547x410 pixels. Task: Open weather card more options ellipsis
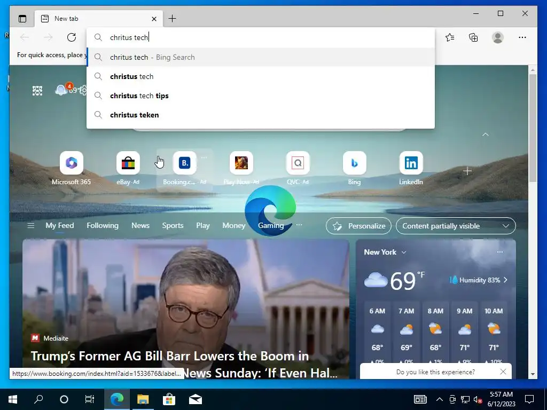tap(500, 252)
